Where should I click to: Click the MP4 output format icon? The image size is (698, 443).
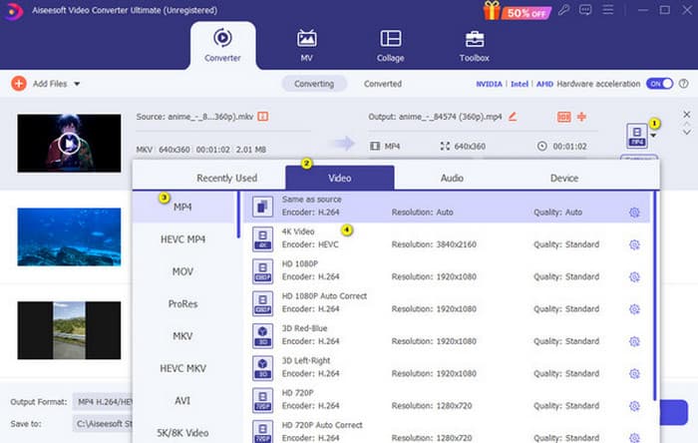coord(637,136)
